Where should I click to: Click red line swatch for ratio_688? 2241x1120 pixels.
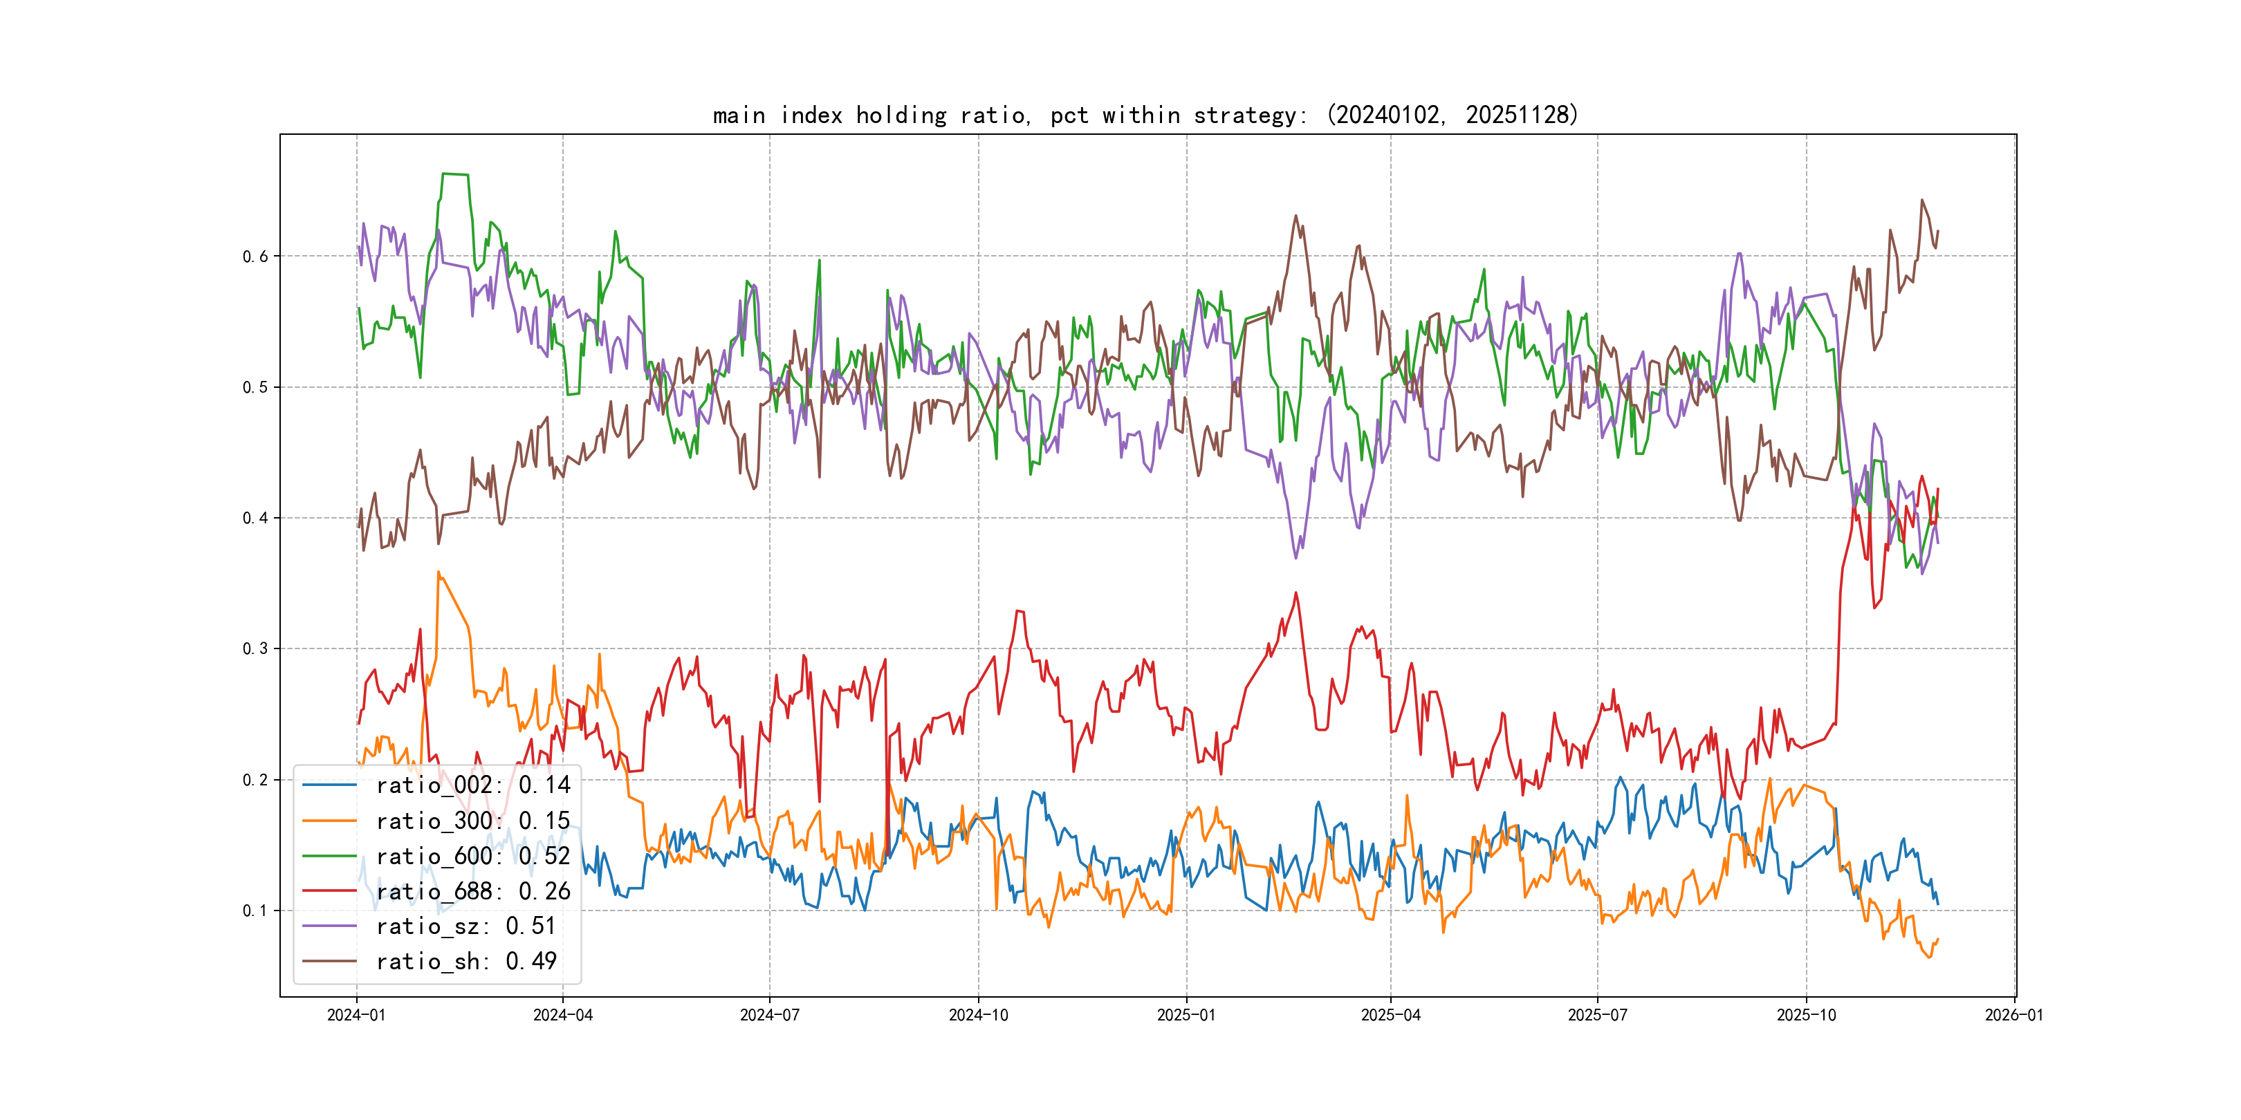click(329, 891)
